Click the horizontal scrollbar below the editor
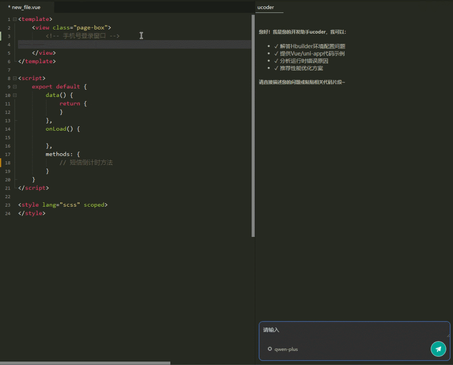 point(85,363)
